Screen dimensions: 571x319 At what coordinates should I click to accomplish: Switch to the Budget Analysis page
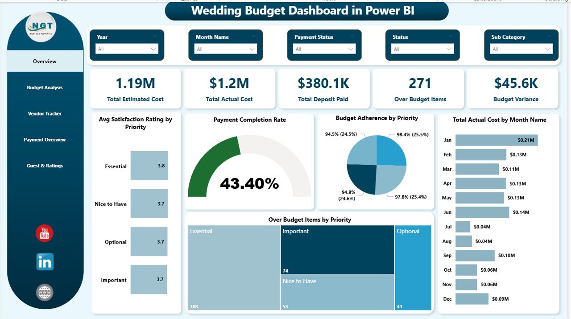click(x=45, y=87)
